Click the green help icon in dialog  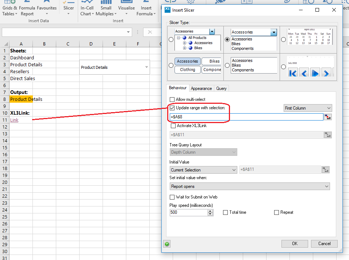(167, 244)
